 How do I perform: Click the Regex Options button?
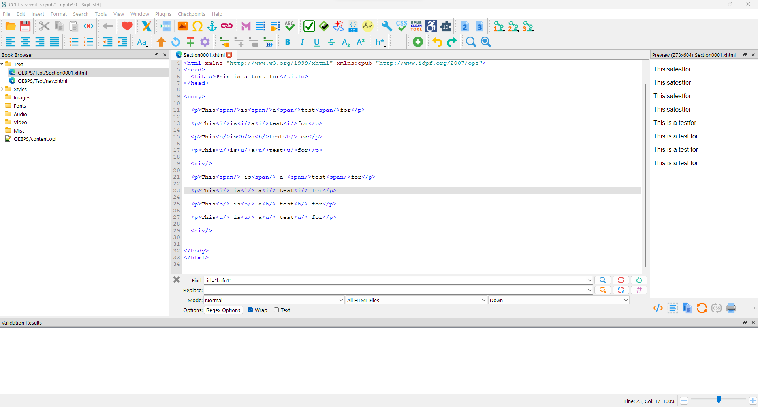click(x=223, y=310)
